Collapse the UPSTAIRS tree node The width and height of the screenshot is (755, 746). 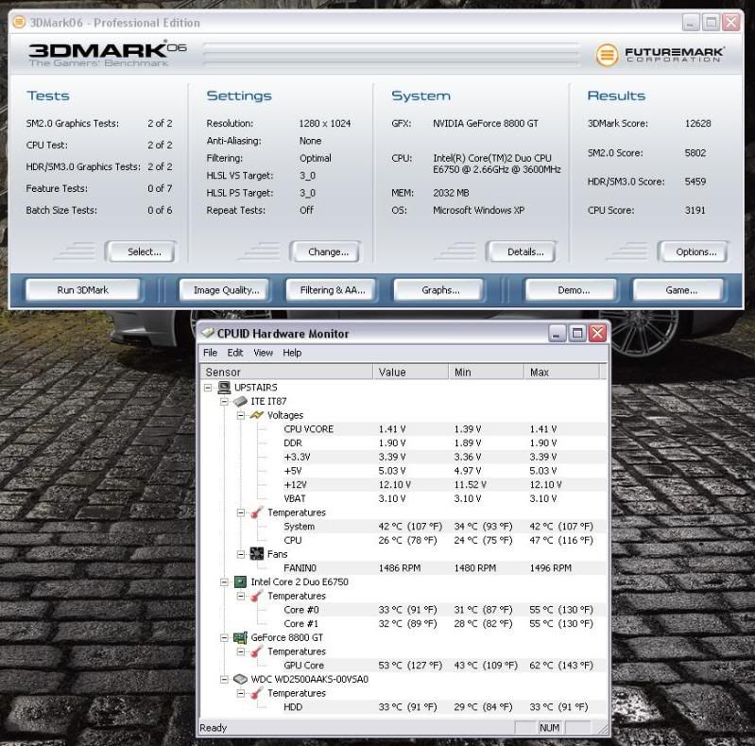pos(208,388)
